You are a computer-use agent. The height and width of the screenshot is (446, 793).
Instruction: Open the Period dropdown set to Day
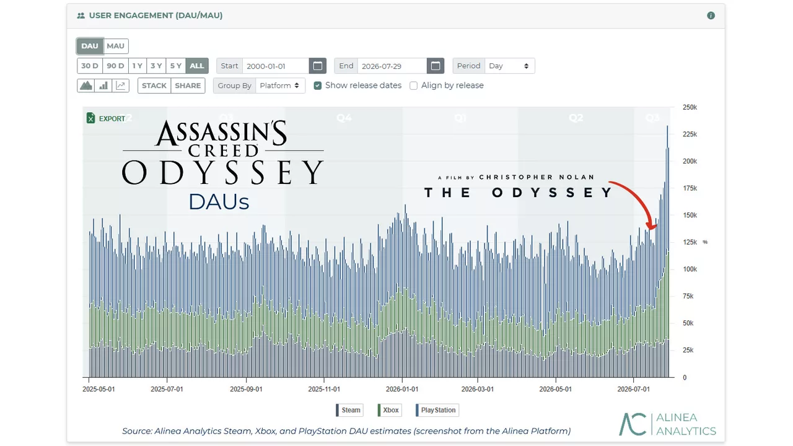509,66
